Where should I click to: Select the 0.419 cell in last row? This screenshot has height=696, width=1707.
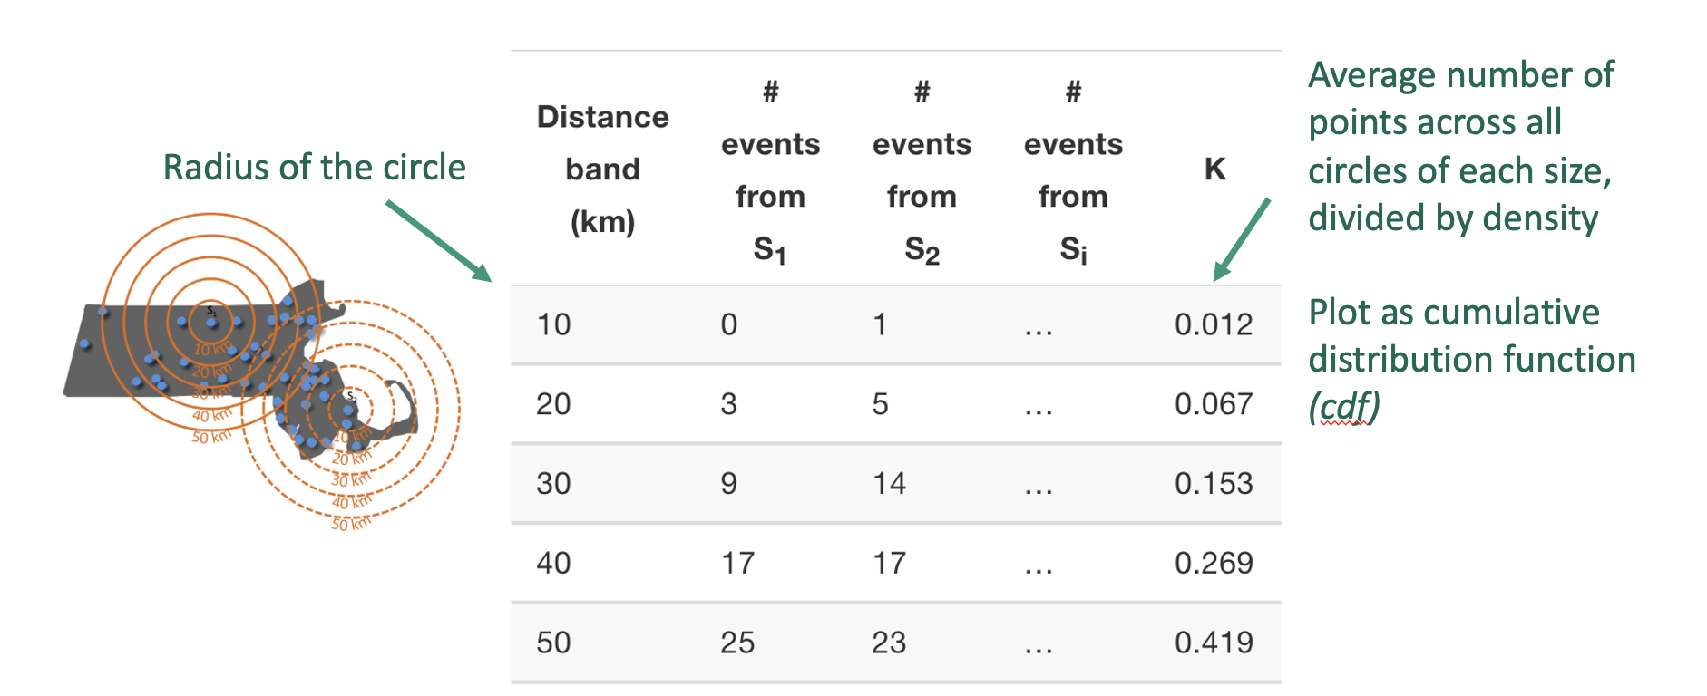(1214, 643)
